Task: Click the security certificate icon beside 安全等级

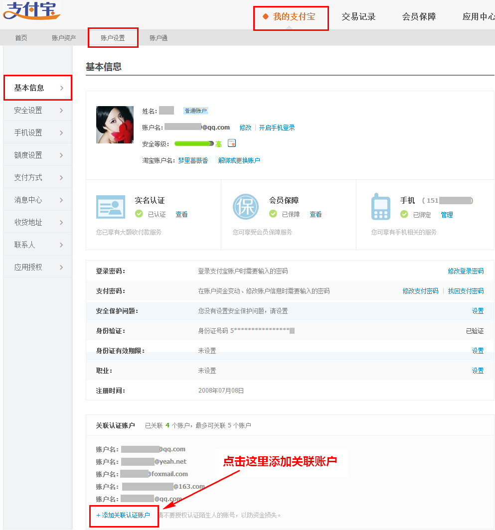Action: pos(232,143)
